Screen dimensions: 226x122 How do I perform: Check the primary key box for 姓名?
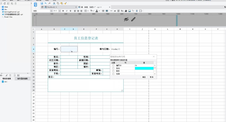(113, 68)
